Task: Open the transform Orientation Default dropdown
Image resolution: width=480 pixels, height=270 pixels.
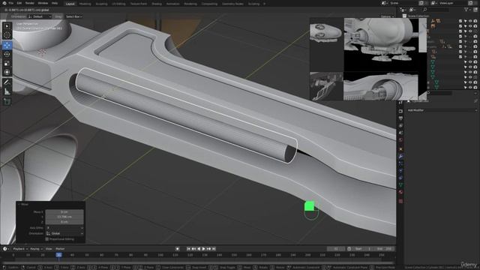Action: point(40,16)
